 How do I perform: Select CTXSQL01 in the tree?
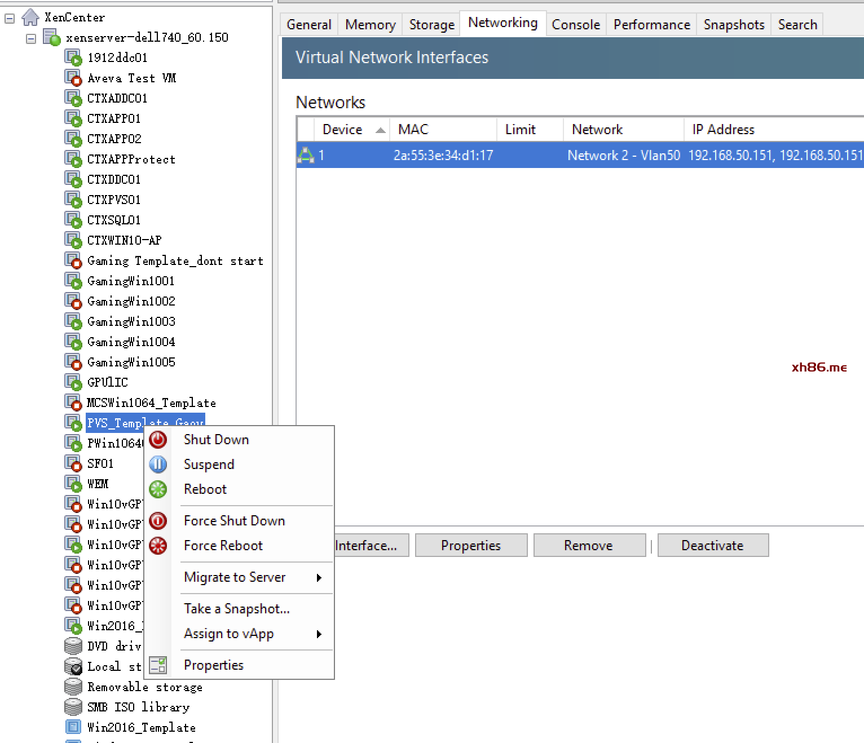point(114,220)
